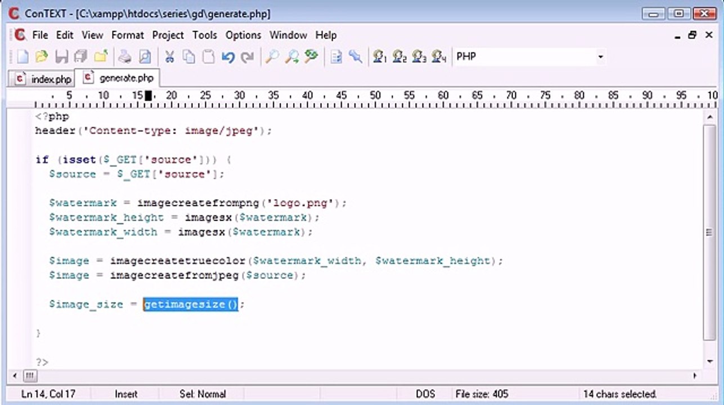The height and width of the screenshot is (405, 724).
Task: Click the vertical scrollbar up arrow
Action: coord(709,116)
